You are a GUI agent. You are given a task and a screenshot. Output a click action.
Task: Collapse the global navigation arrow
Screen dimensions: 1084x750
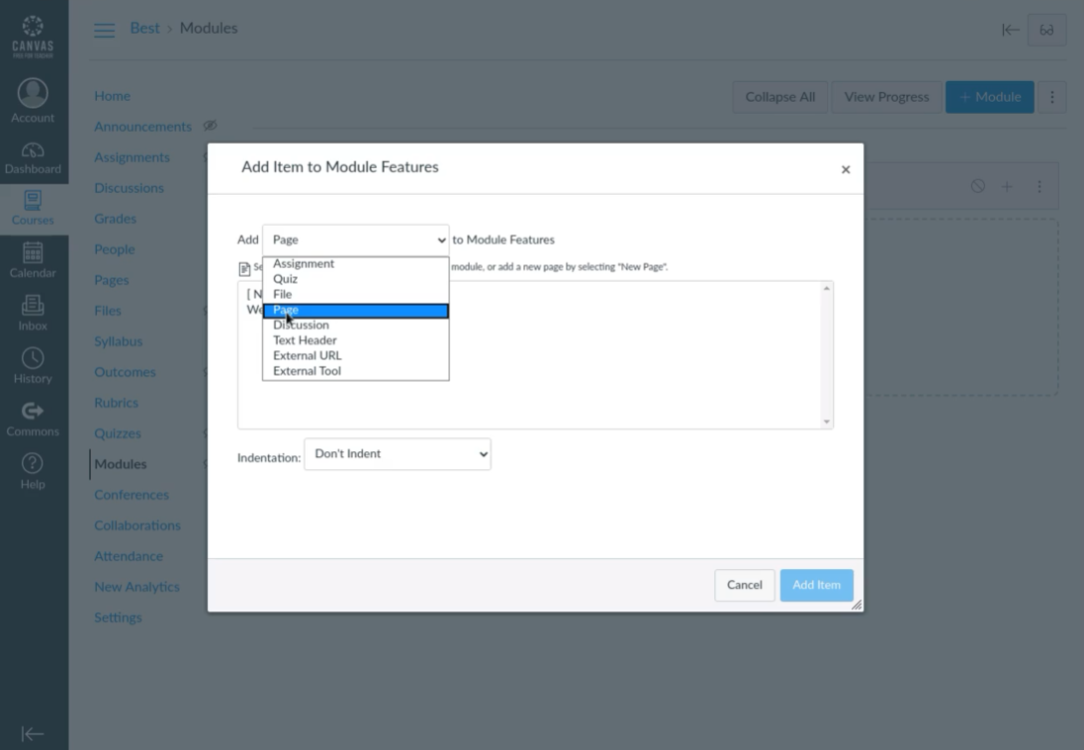point(33,733)
